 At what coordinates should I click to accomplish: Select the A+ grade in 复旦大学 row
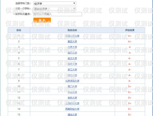click(x=130, y=42)
